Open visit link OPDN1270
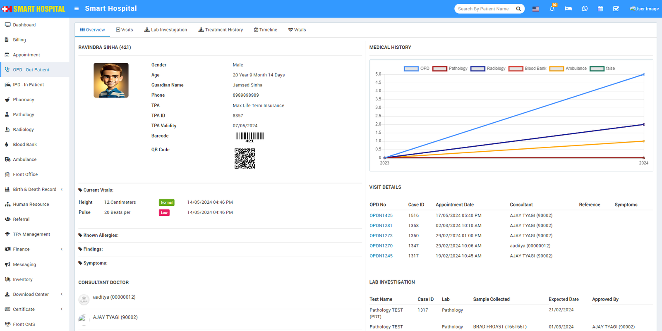Screen dimensions: 662x331 coord(381,245)
